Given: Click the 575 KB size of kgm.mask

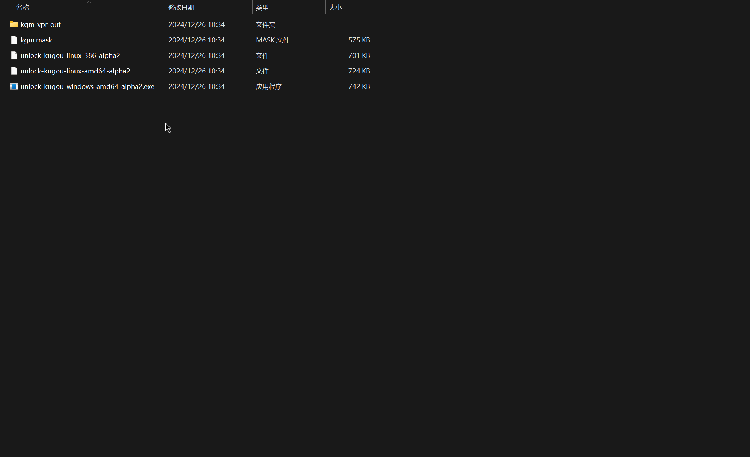Looking at the screenshot, I should [359, 40].
